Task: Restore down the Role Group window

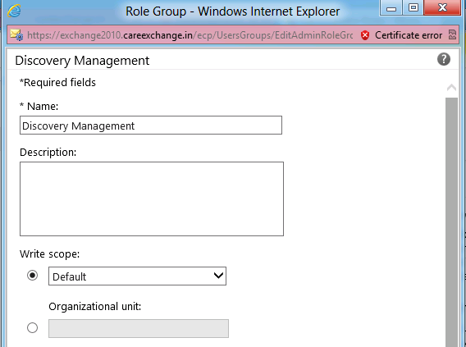Action: tap(413, 7)
